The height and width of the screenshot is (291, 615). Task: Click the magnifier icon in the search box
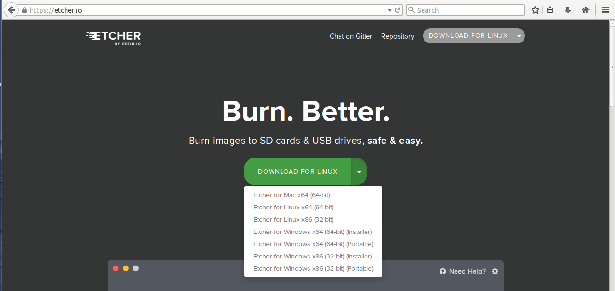click(x=411, y=10)
